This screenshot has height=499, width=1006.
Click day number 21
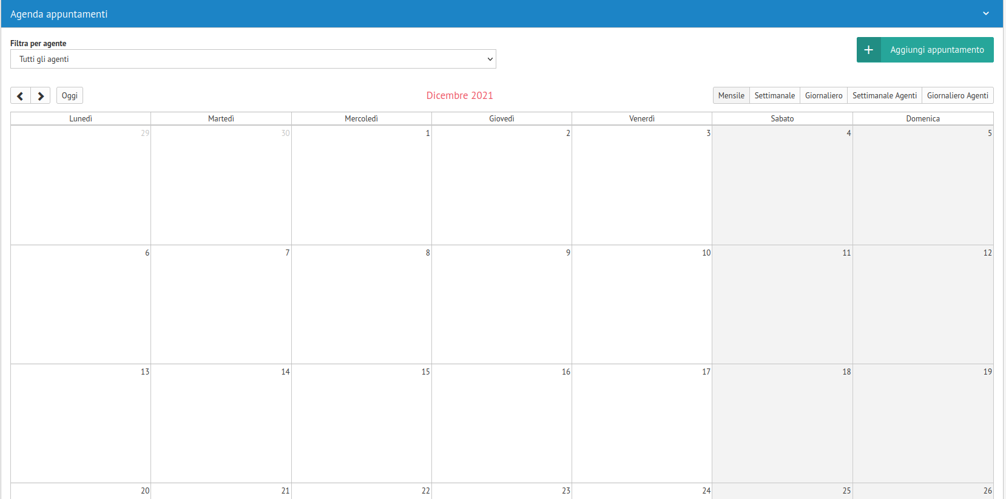coord(285,491)
